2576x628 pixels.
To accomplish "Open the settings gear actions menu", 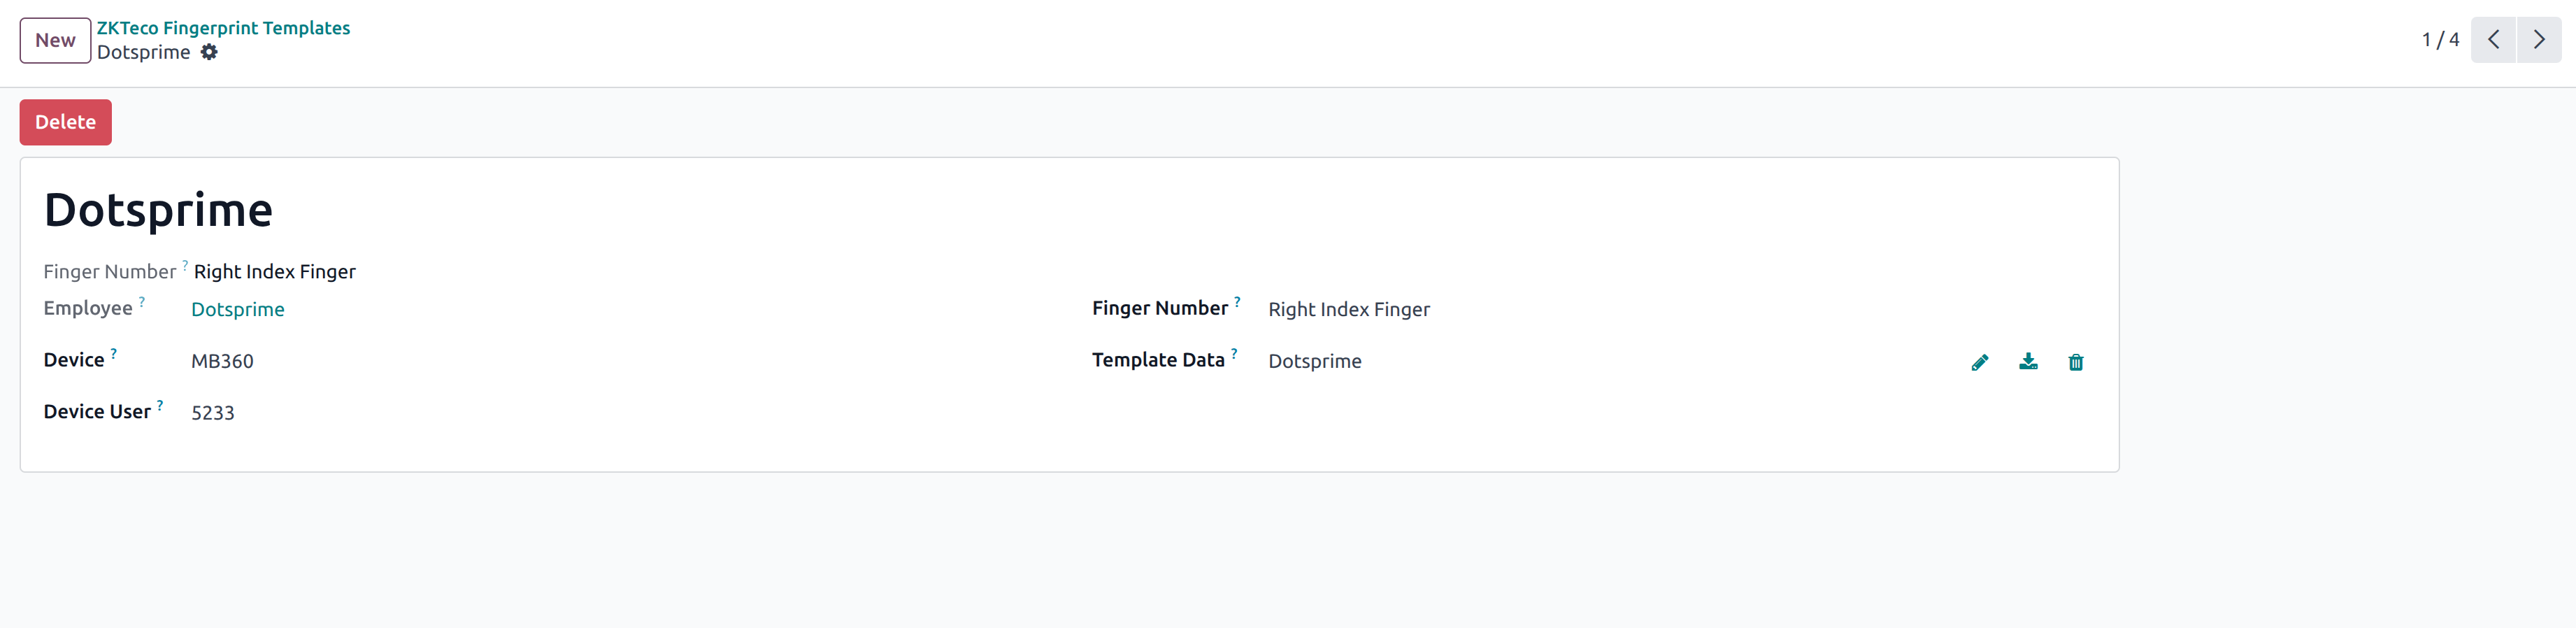I will point(209,52).
